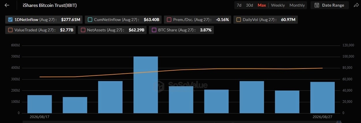The image size is (361, 123).
Task: Enable the ValueTraded checkbox
Action: click(x=10, y=30)
